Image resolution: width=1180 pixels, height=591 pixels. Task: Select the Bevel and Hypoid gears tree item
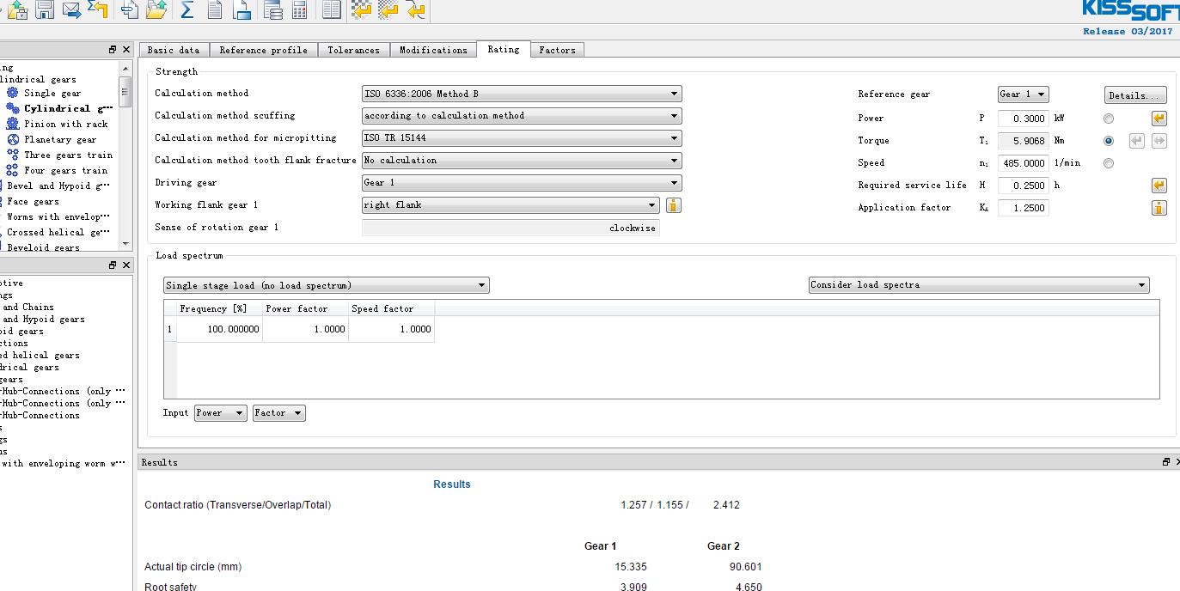pos(59,186)
